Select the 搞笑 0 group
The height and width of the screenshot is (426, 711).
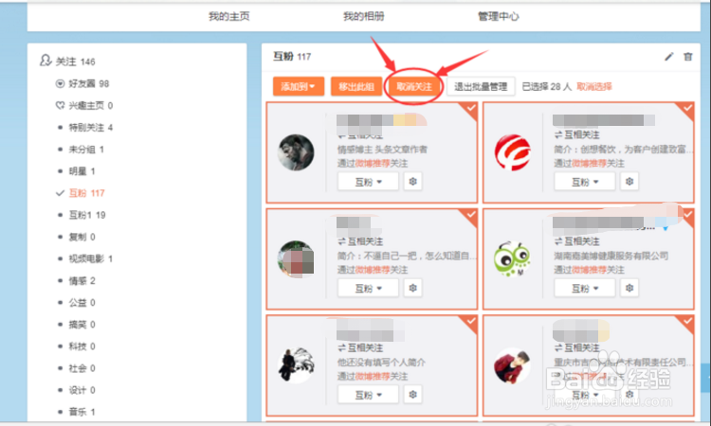click(x=82, y=325)
